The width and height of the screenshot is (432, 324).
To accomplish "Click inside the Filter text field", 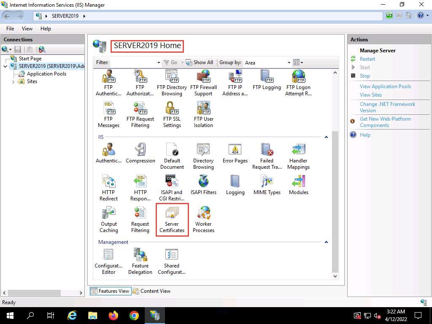I will click(133, 62).
